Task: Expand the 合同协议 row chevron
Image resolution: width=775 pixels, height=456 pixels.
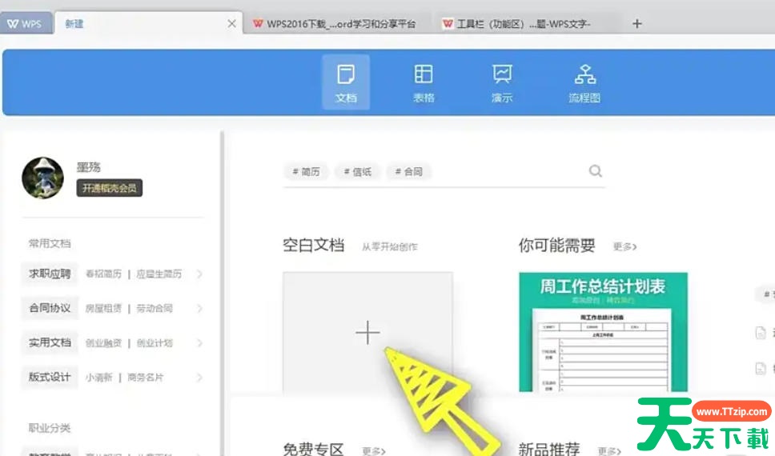Action: pyautogui.click(x=199, y=308)
